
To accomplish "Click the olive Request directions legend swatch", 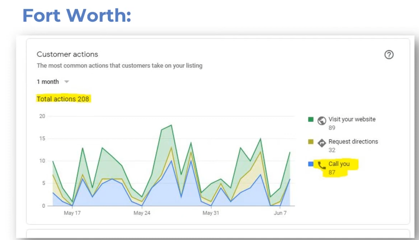I will pos(311,142).
